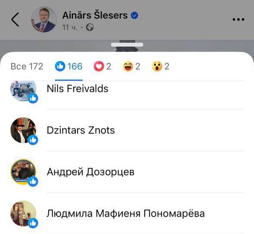Tap the bottom sheet drag handle
The height and width of the screenshot is (234, 254).
click(x=127, y=45)
